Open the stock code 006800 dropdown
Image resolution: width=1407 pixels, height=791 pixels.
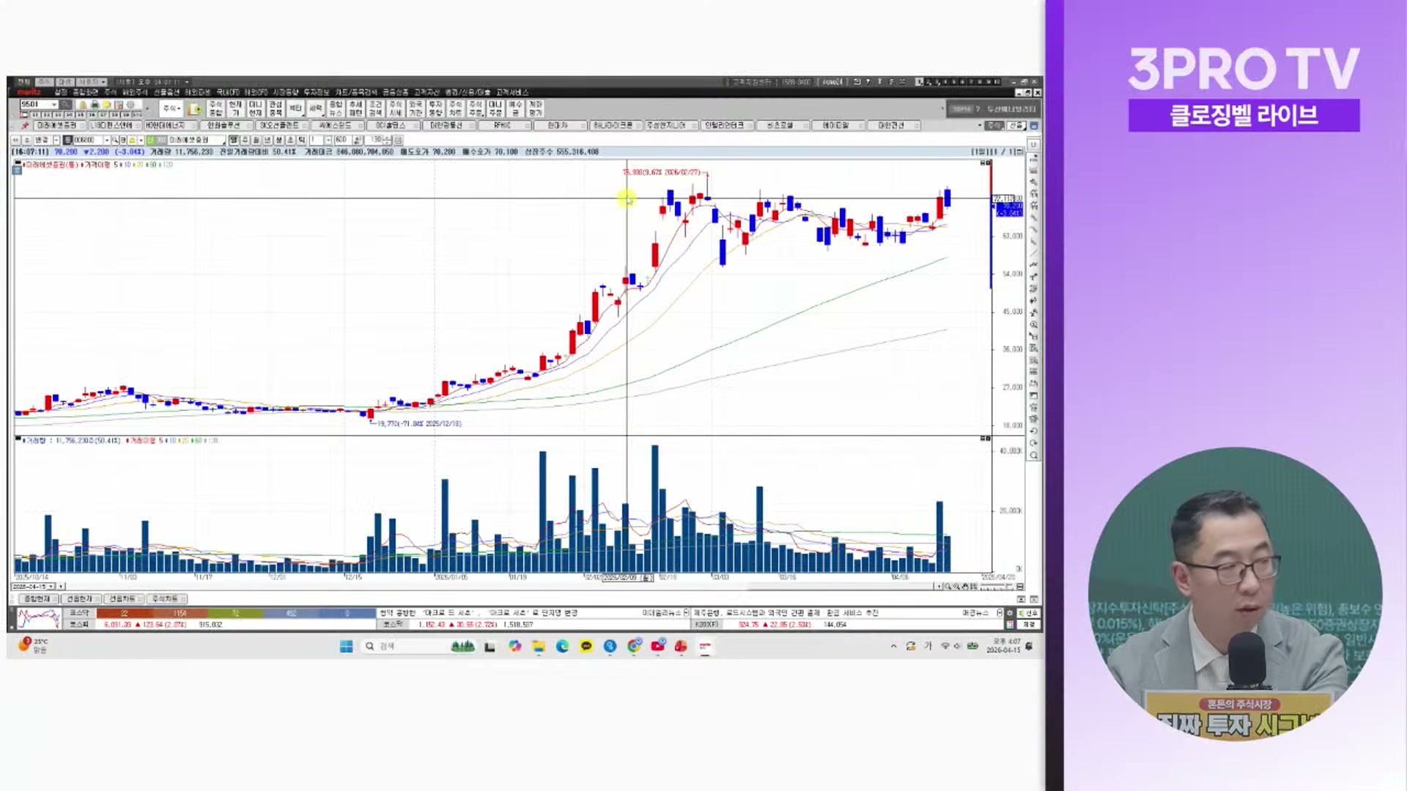(x=106, y=140)
